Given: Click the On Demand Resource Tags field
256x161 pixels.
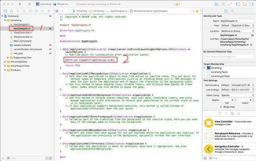Looking at the screenshot, I should click(229, 56).
